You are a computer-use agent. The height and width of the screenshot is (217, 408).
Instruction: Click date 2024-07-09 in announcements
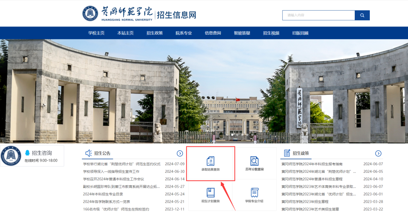click(x=175, y=164)
